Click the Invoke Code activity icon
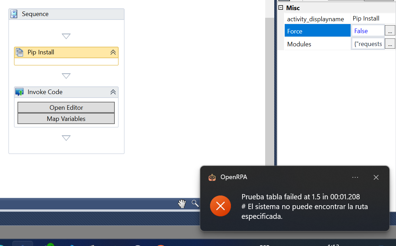This screenshot has width=396, height=246. point(20,92)
